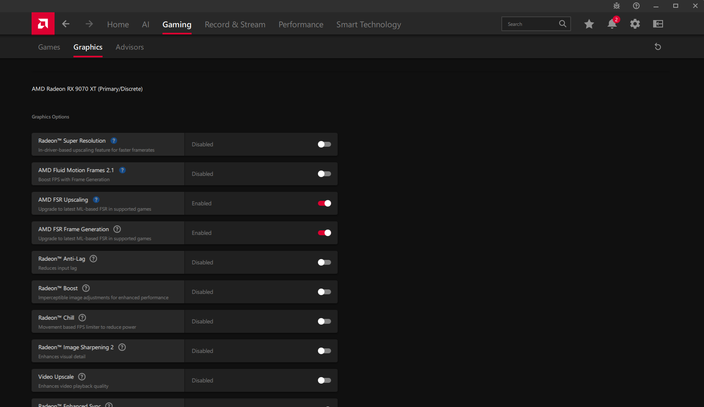The image size is (704, 407).
Task: Enable AMD Fluid Motion Frames 2.1
Action: pyautogui.click(x=324, y=174)
